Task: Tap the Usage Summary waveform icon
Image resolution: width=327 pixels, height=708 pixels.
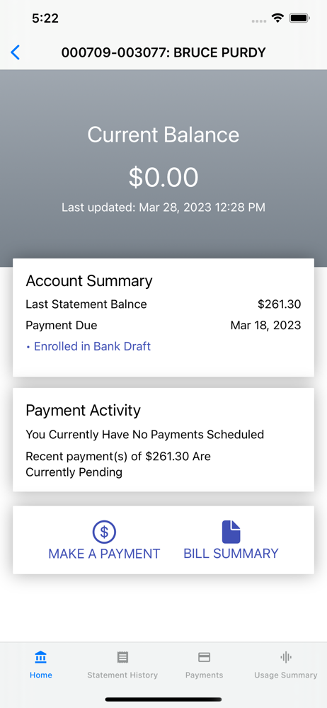Action: click(286, 657)
